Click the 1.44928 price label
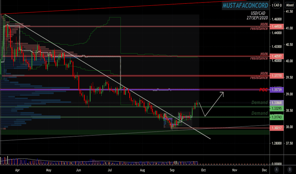Viewport: 296px width, 174px height. 277,27
